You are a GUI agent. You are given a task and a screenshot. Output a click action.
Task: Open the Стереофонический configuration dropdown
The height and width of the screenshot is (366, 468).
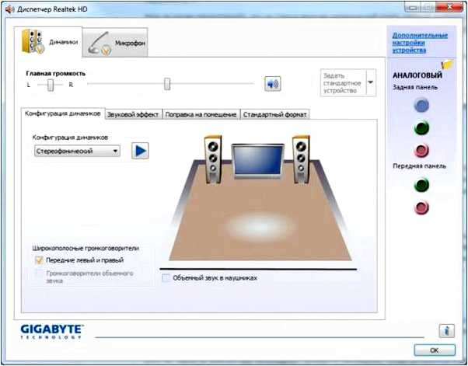coord(77,151)
